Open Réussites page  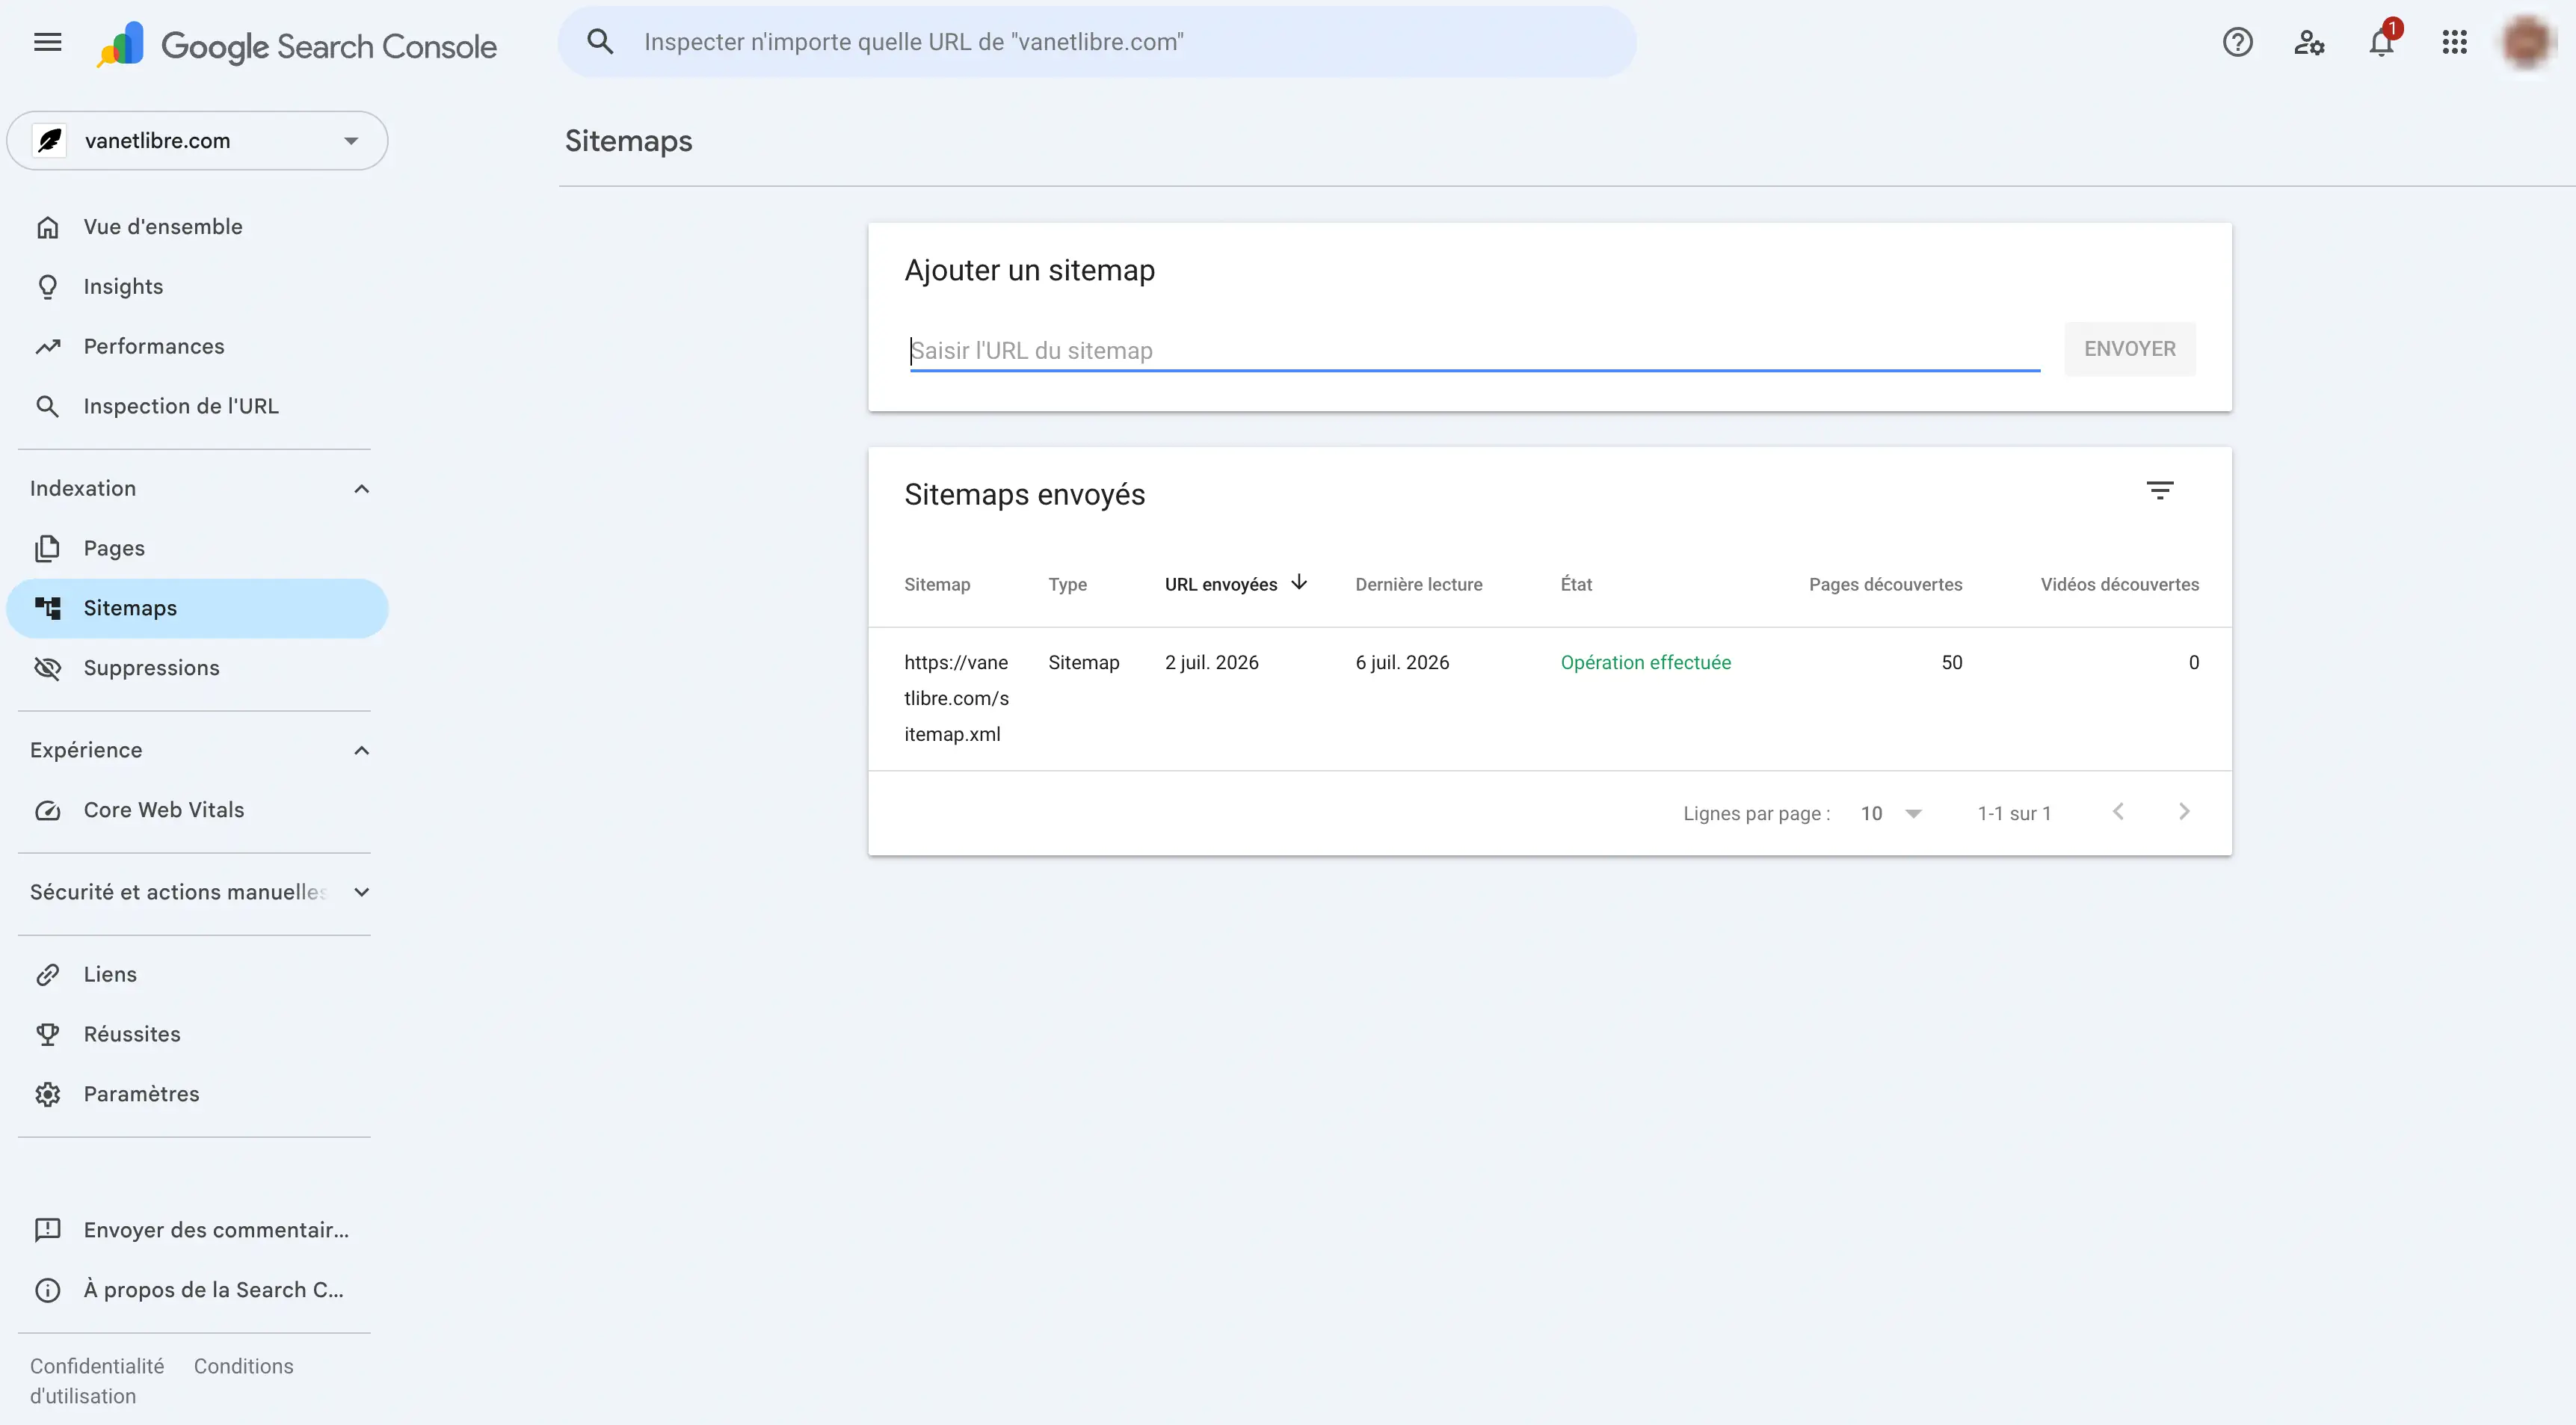coord(197,1034)
